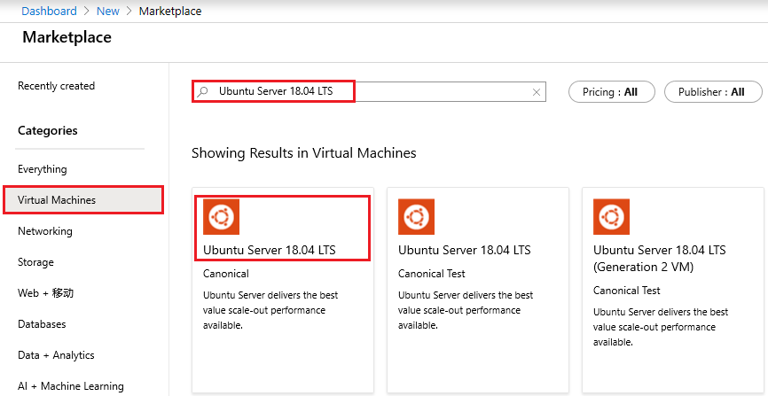Screen dimensions: 768x396
Task: Select the Virtual Machines category
Action: pyautogui.click(x=83, y=199)
